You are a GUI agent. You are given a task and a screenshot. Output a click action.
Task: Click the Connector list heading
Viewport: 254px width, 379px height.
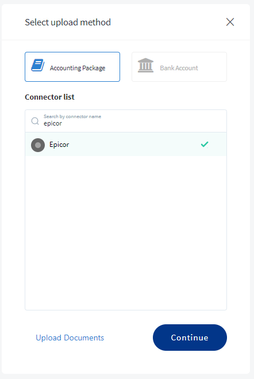click(x=49, y=97)
